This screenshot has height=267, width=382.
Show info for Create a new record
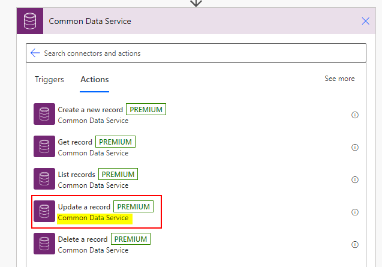(x=355, y=115)
